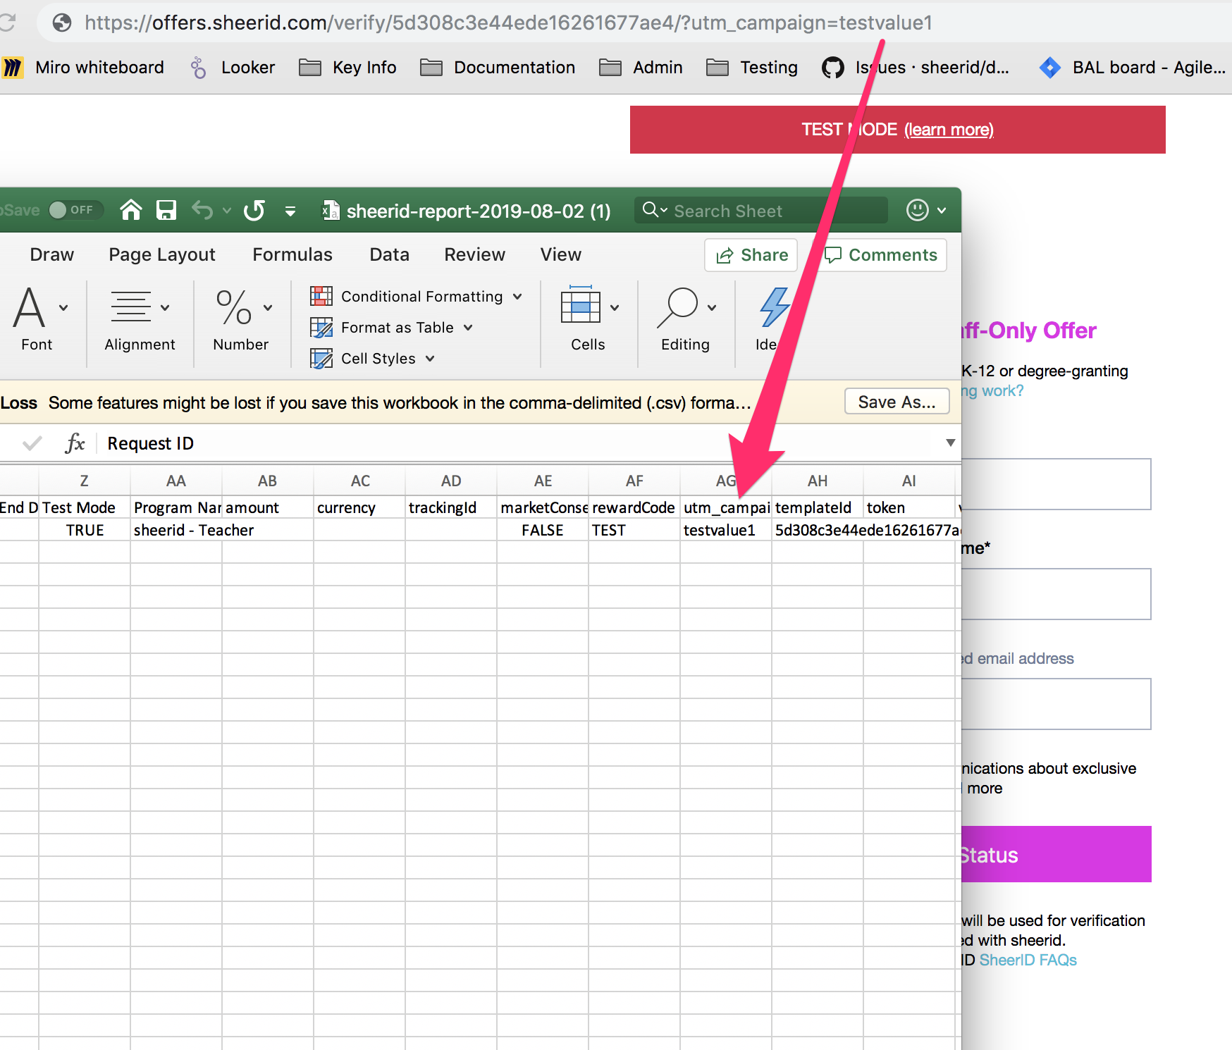This screenshot has width=1232, height=1050.
Task: Click the 'rewardCode' header cell
Action: 634,507
